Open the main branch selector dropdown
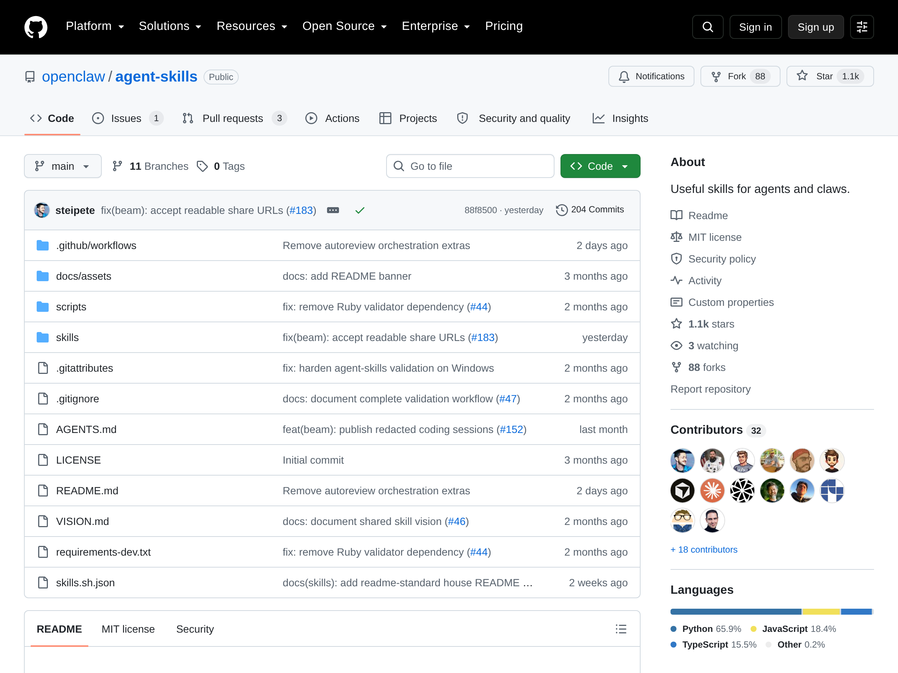This screenshot has width=898, height=673. (62, 166)
